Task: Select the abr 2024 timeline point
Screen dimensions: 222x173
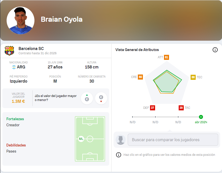Action: pos(201,117)
